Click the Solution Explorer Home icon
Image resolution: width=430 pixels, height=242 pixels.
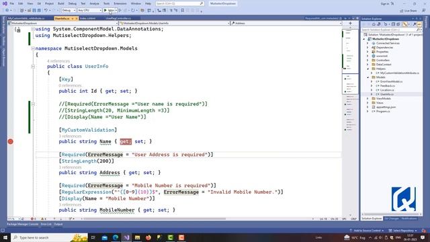tap(374, 24)
